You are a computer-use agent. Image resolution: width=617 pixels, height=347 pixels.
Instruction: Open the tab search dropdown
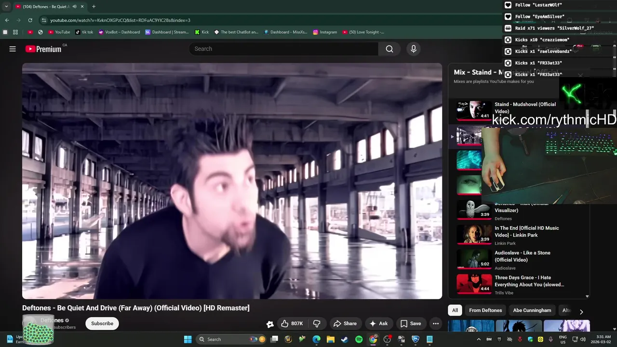(x=6, y=6)
